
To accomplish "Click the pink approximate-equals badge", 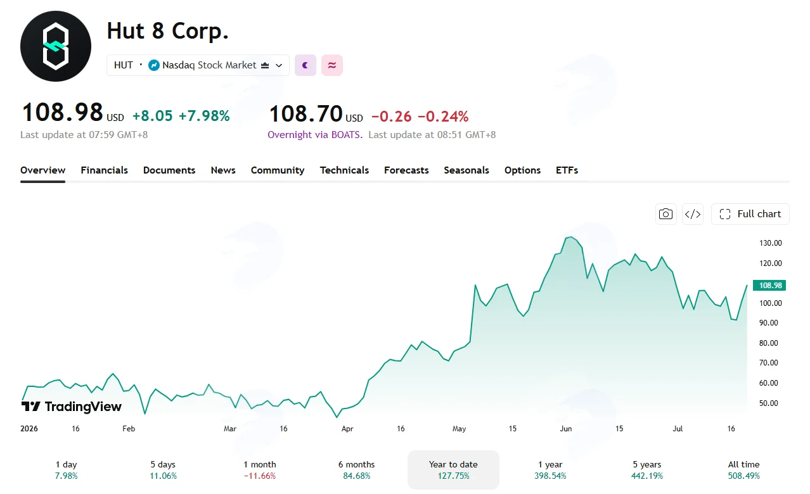I will 332,65.
